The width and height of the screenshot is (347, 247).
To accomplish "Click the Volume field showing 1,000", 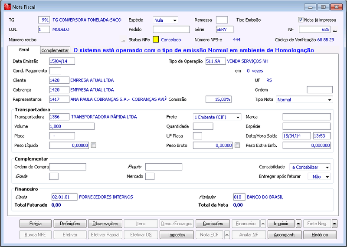I will point(72,126).
